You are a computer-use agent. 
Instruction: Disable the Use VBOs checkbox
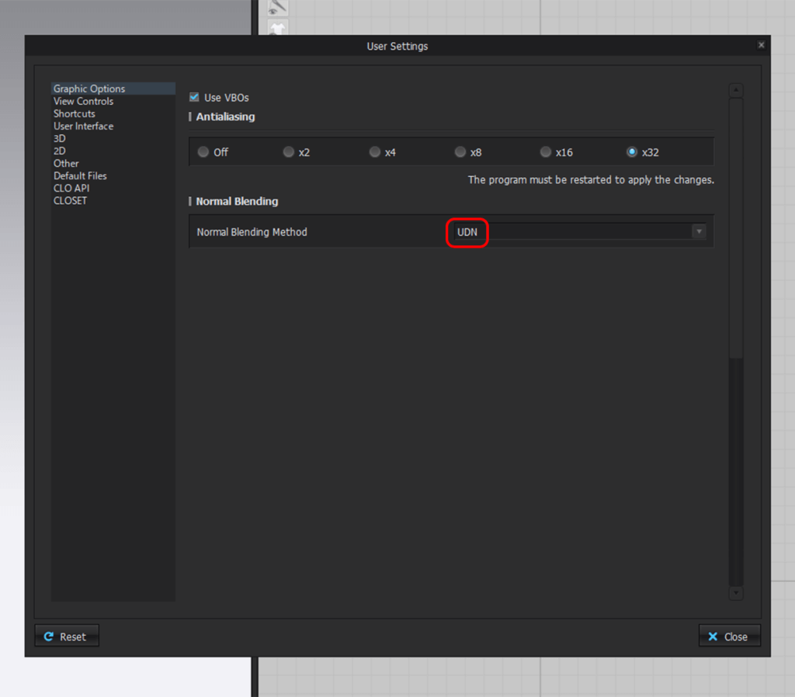coord(193,97)
